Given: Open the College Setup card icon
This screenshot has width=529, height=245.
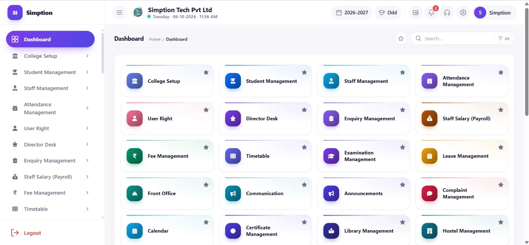Looking at the screenshot, I should tap(135, 81).
